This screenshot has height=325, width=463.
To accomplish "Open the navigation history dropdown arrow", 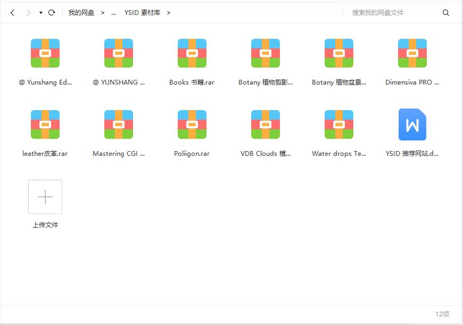I will click(x=41, y=13).
